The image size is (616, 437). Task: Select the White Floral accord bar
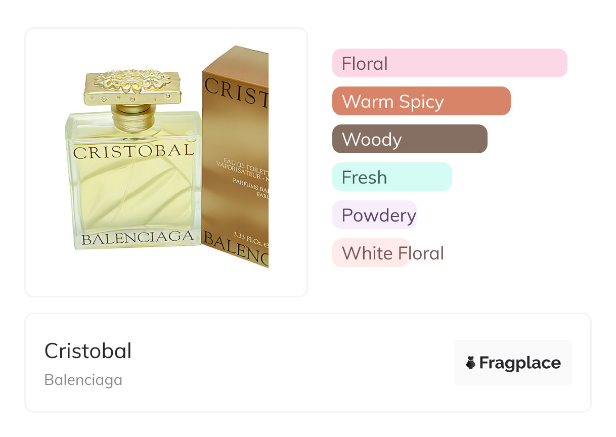[371, 253]
